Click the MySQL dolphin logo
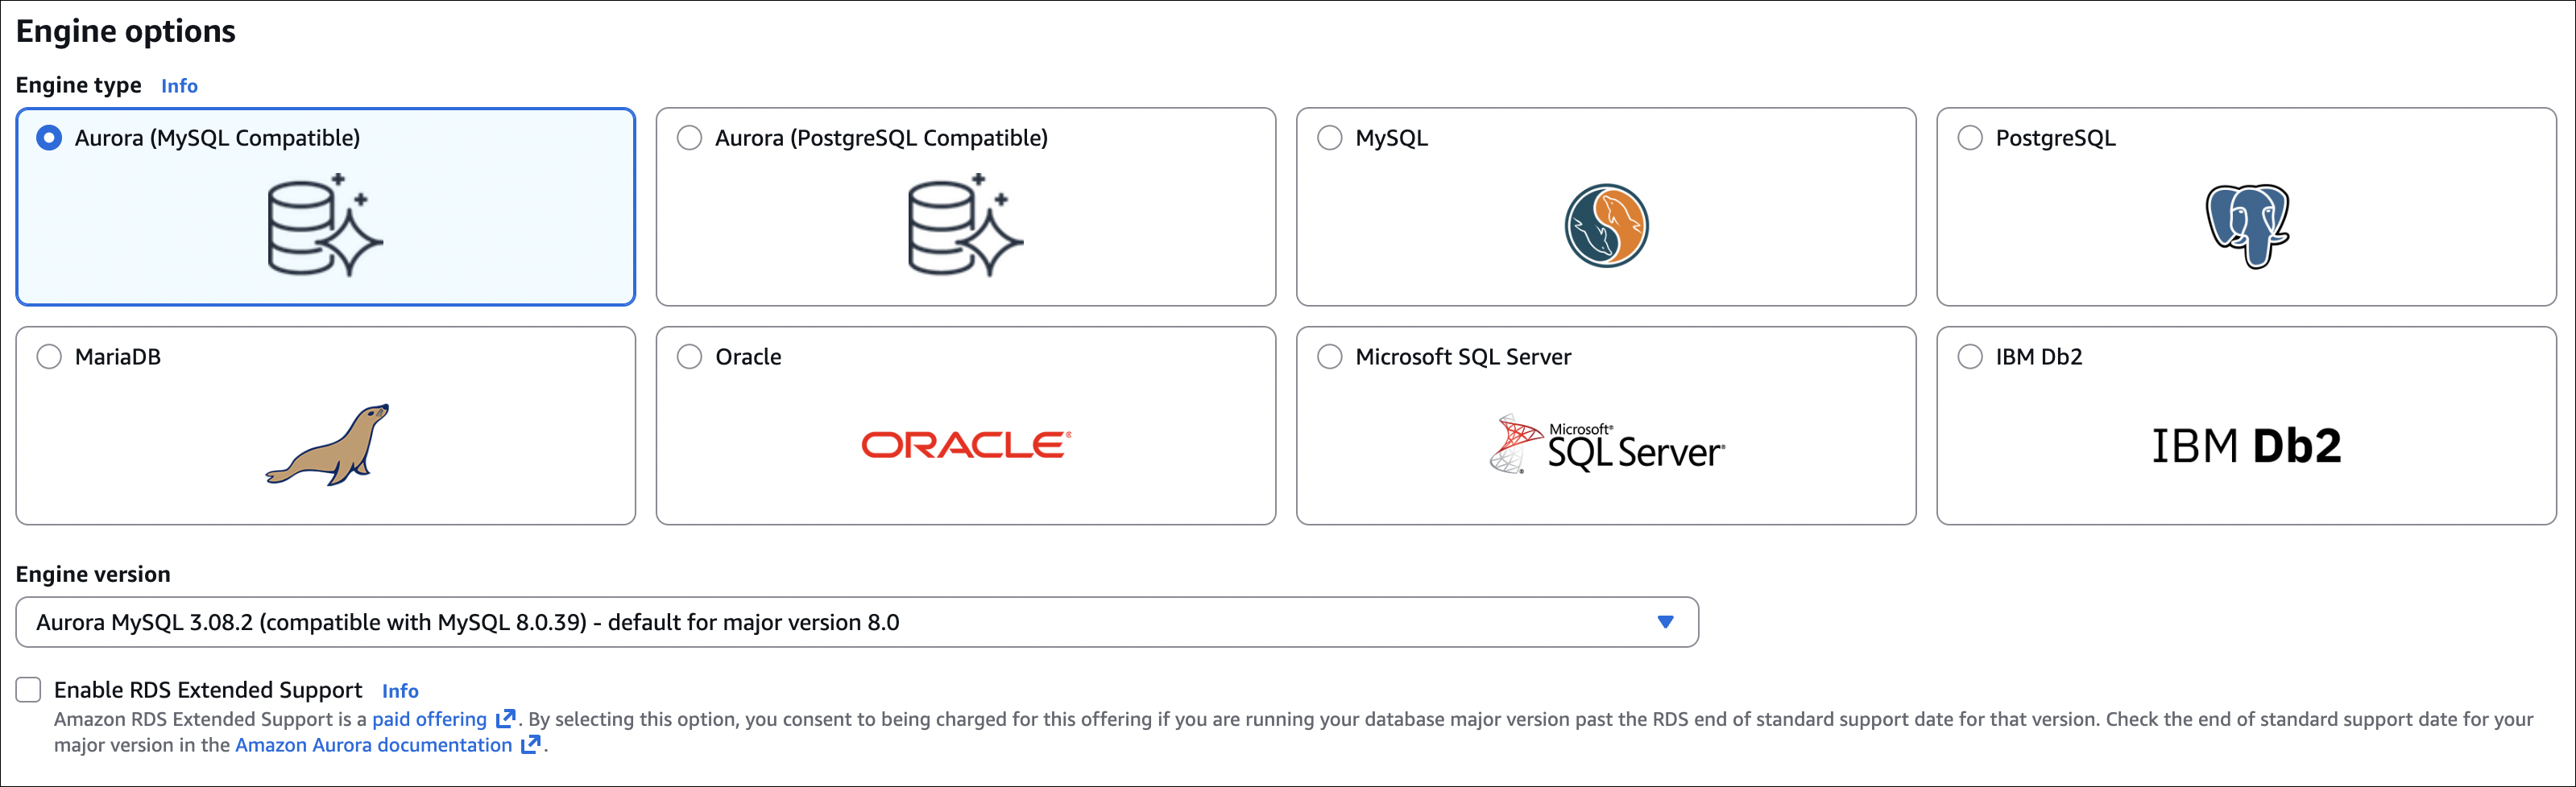 point(1606,225)
